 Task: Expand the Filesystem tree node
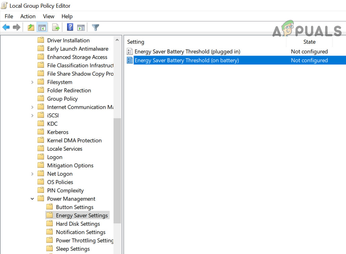pyautogui.click(x=32, y=82)
